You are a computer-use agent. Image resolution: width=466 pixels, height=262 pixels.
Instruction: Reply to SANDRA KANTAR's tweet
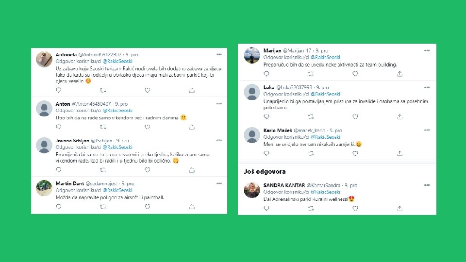pyautogui.click(x=266, y=208)
